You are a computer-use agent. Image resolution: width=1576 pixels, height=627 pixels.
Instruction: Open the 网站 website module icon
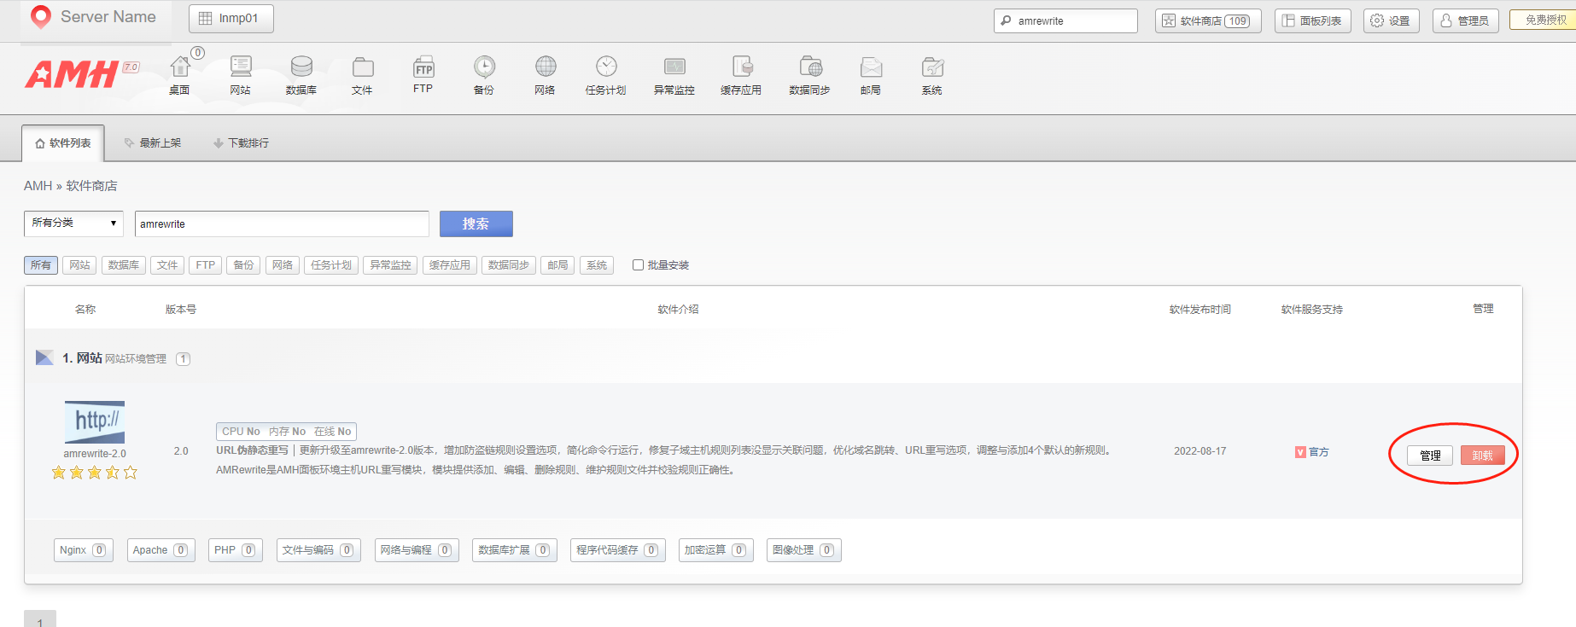pos(241,75)
